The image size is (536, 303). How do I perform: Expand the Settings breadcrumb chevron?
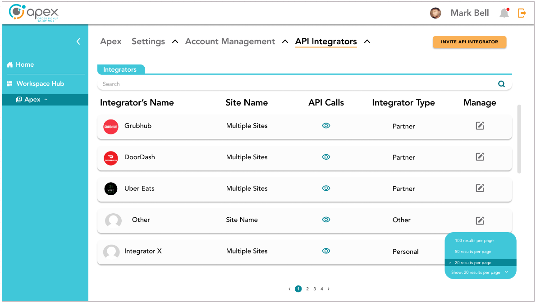click(175, 41)
